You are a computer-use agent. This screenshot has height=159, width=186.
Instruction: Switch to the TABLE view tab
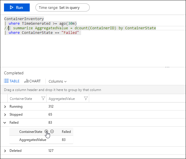12,81
